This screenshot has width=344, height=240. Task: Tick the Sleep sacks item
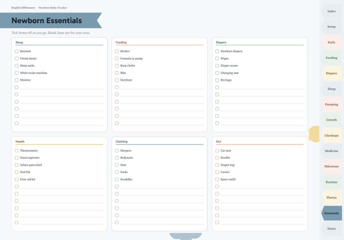point(16,66)
